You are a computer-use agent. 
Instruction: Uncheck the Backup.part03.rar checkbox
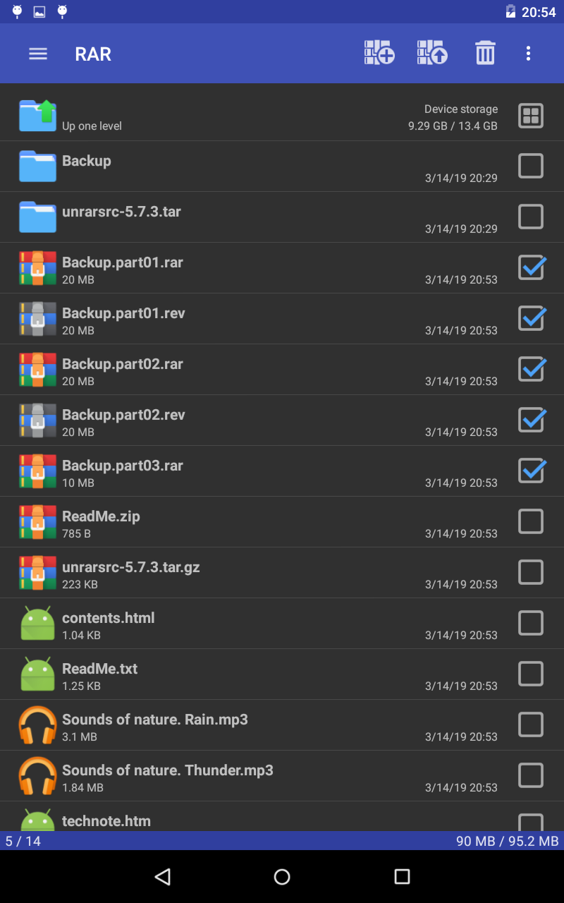pyautogui.click(x=531, y=471)
